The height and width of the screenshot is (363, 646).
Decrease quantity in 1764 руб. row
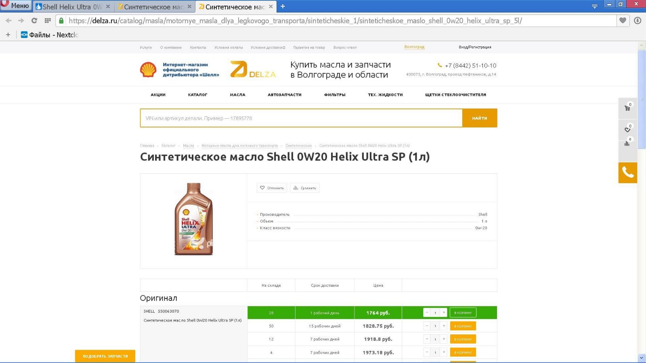[x=427, y=313]
